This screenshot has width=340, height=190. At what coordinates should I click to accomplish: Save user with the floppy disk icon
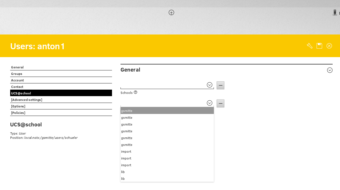click(x=319, y=46)
